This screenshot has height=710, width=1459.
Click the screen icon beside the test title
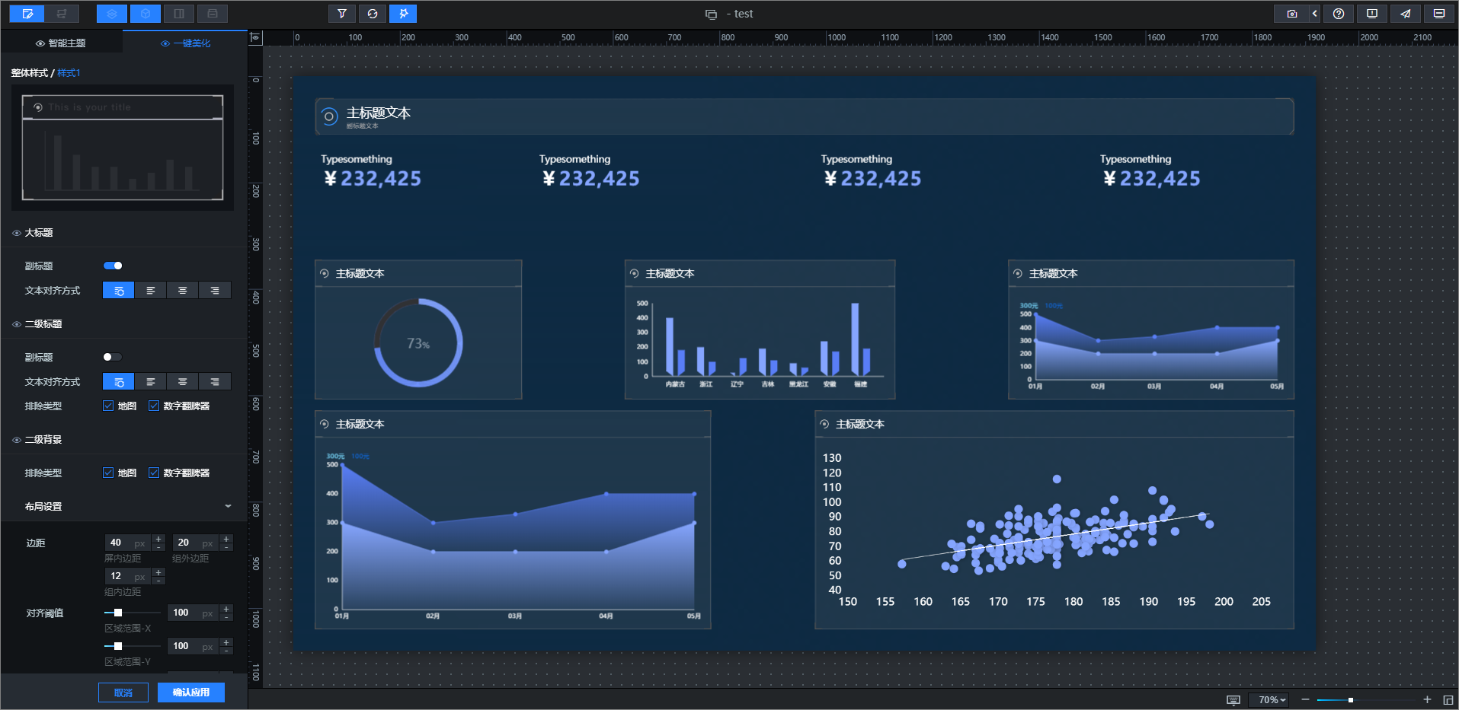(711, 14)
